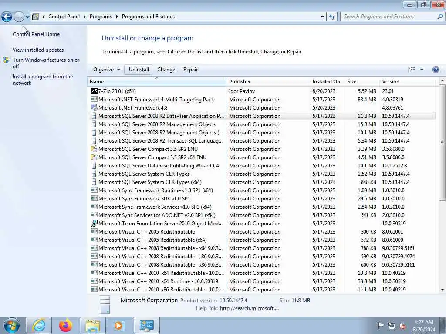Image resolution: width=446 pixels, height=334 pixels.
Task: Click Install a program from the network
Action: click(x=43, y=80)
